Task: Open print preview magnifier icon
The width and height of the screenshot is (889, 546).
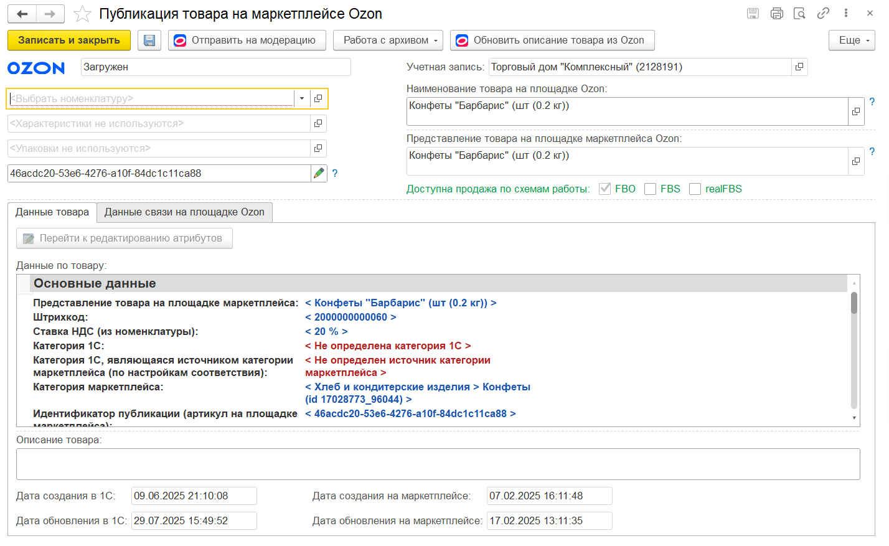Action: pos(799,13)
